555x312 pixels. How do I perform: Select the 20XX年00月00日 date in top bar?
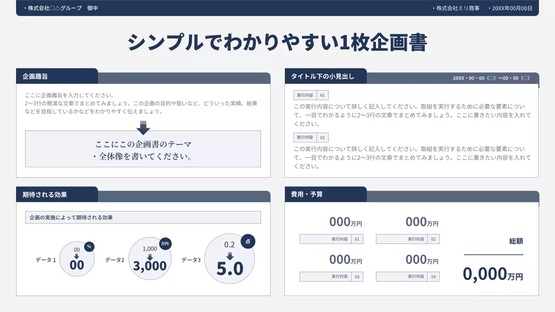512,8
